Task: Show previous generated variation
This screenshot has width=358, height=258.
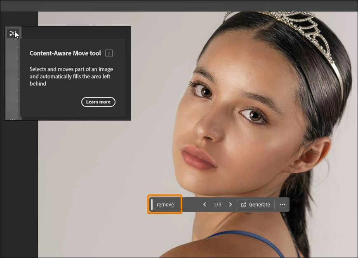Action: click(205, 204)
